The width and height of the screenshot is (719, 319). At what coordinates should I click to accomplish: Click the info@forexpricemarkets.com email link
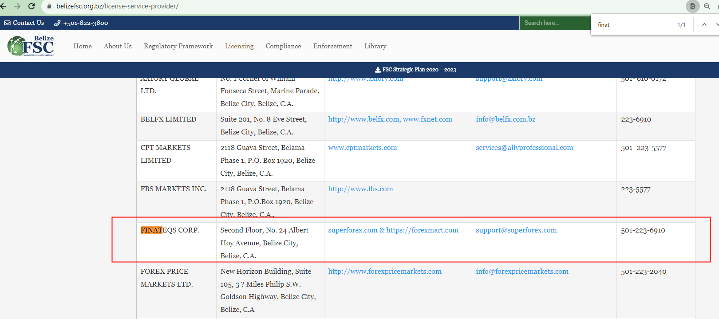click(522, 272)
